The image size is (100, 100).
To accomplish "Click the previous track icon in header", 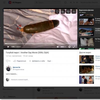I will coord(71,2).
